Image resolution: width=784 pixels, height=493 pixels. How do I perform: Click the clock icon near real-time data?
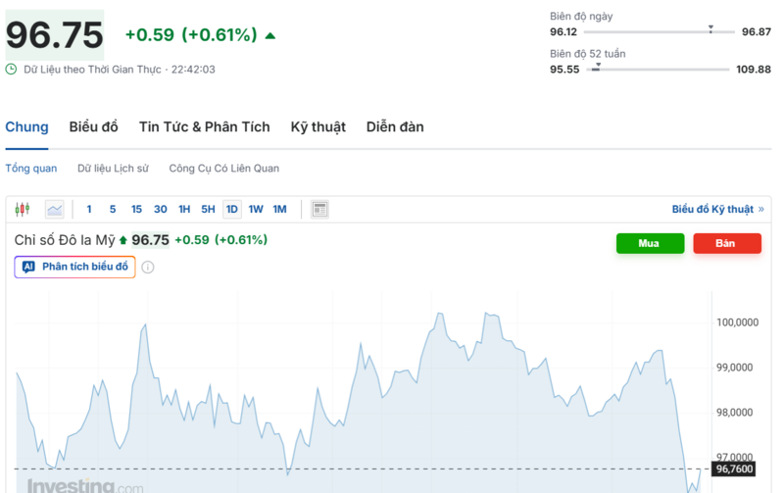12,70
